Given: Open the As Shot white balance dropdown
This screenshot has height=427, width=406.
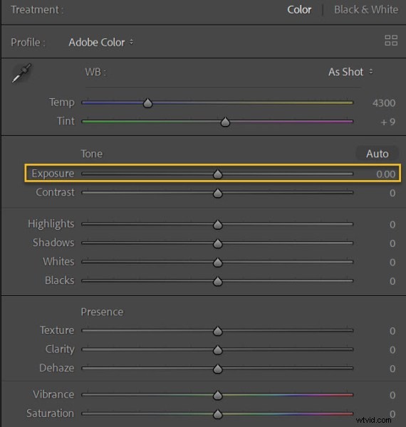Looking at the screenshot, I should (350, 72).
